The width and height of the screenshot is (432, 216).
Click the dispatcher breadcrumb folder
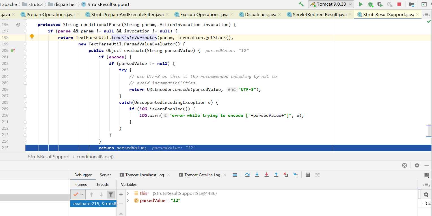[x=62, y=4]
